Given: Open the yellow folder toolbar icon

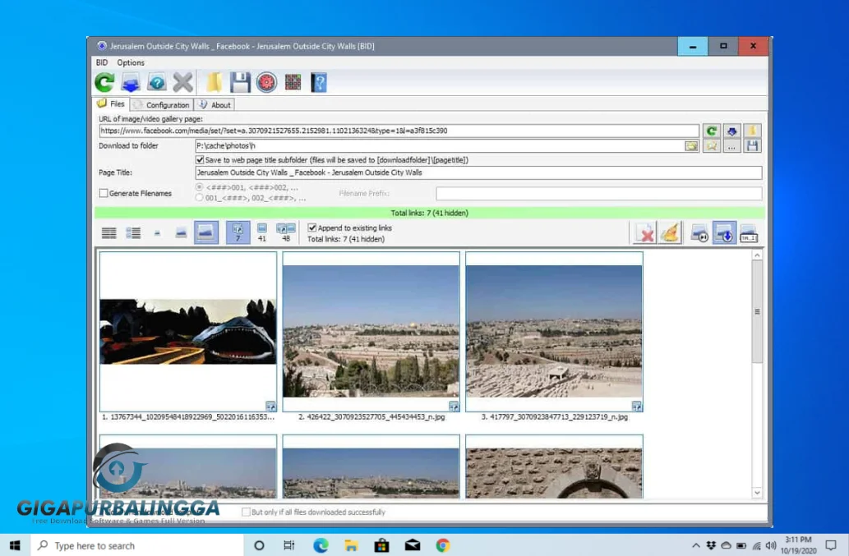Looking at the screenshot, I should point(214,83).
